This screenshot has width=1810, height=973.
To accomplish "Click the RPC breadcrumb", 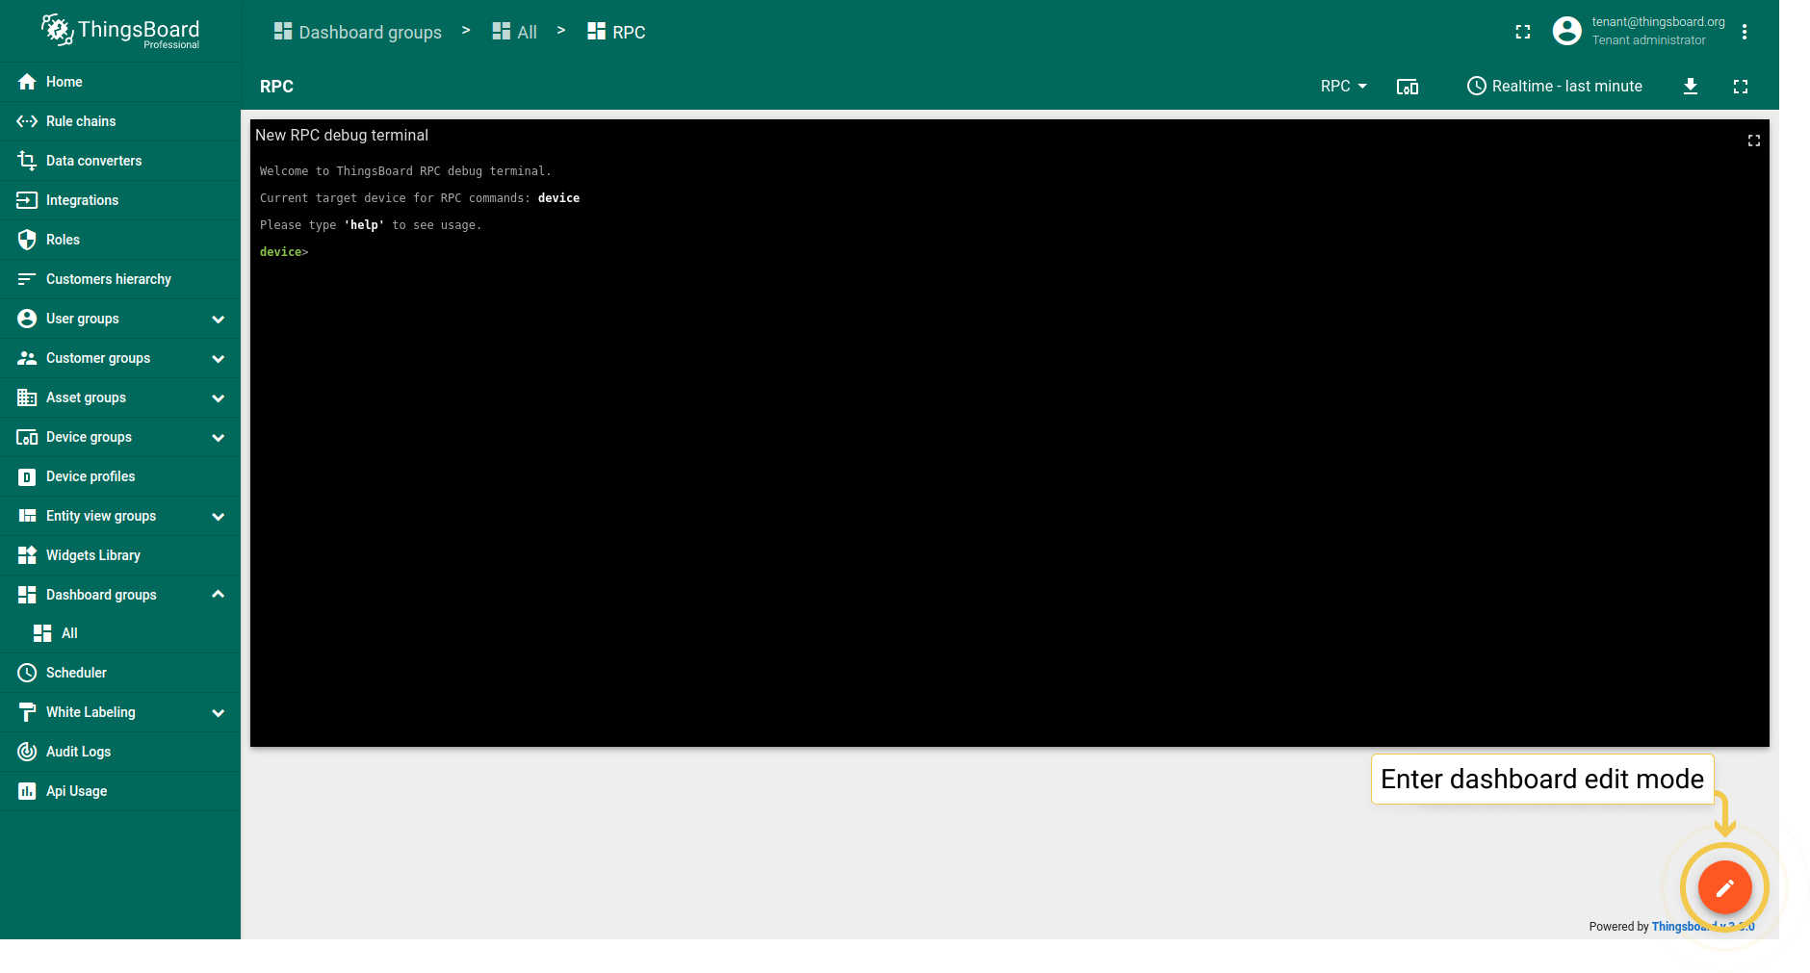I will tap(617, 32).
